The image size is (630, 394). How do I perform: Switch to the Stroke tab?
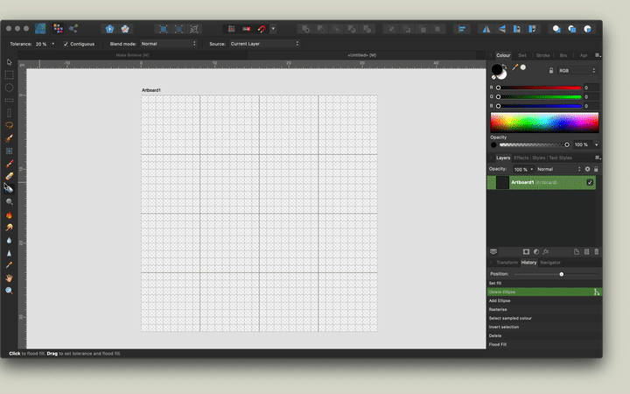coord(542,55)
